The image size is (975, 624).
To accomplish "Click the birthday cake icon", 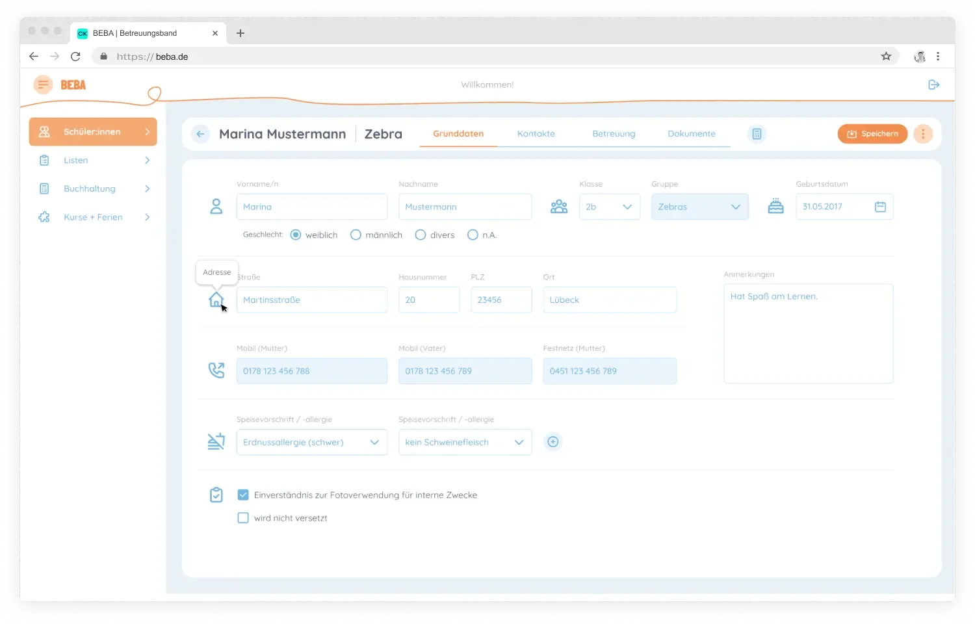I will [775, 206].
